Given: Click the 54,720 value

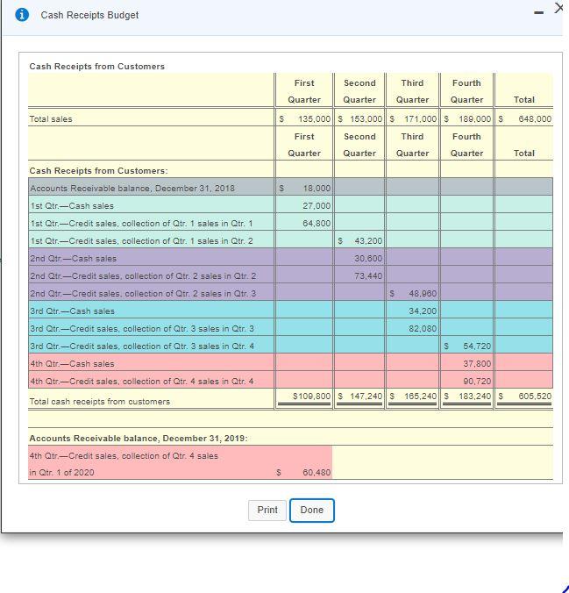Looking at the screenshot, I should click(x=477, y=346).
